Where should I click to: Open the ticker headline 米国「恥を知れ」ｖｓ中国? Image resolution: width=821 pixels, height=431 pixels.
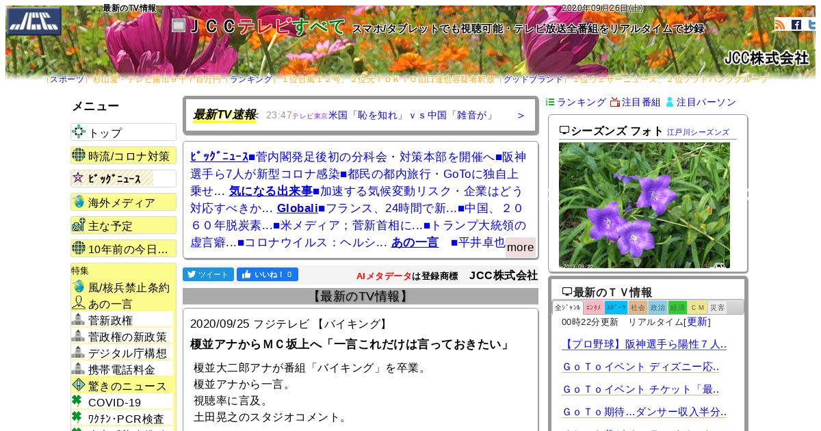pos(410,115)
